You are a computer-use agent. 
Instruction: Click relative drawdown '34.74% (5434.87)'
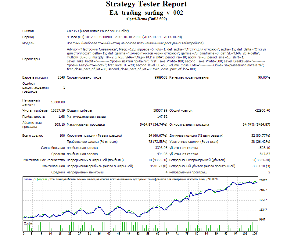coord(256,124)
